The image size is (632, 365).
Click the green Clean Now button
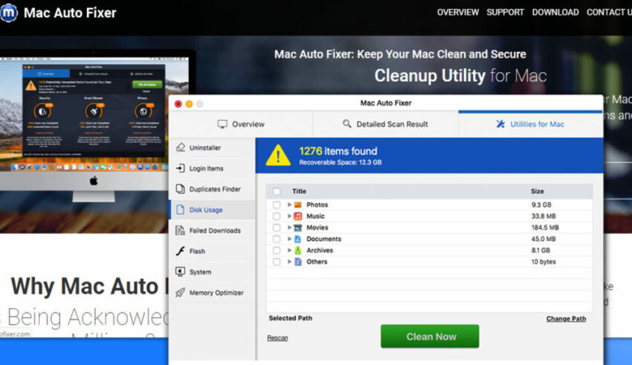[x=430, y=337]
